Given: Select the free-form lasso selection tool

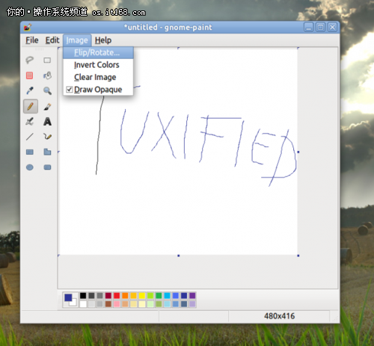Looking at the screenshot, I should coord(30,60).
